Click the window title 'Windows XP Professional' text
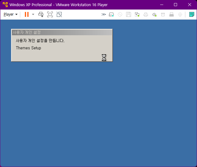The image size is (197, 167). click(30, 5)
